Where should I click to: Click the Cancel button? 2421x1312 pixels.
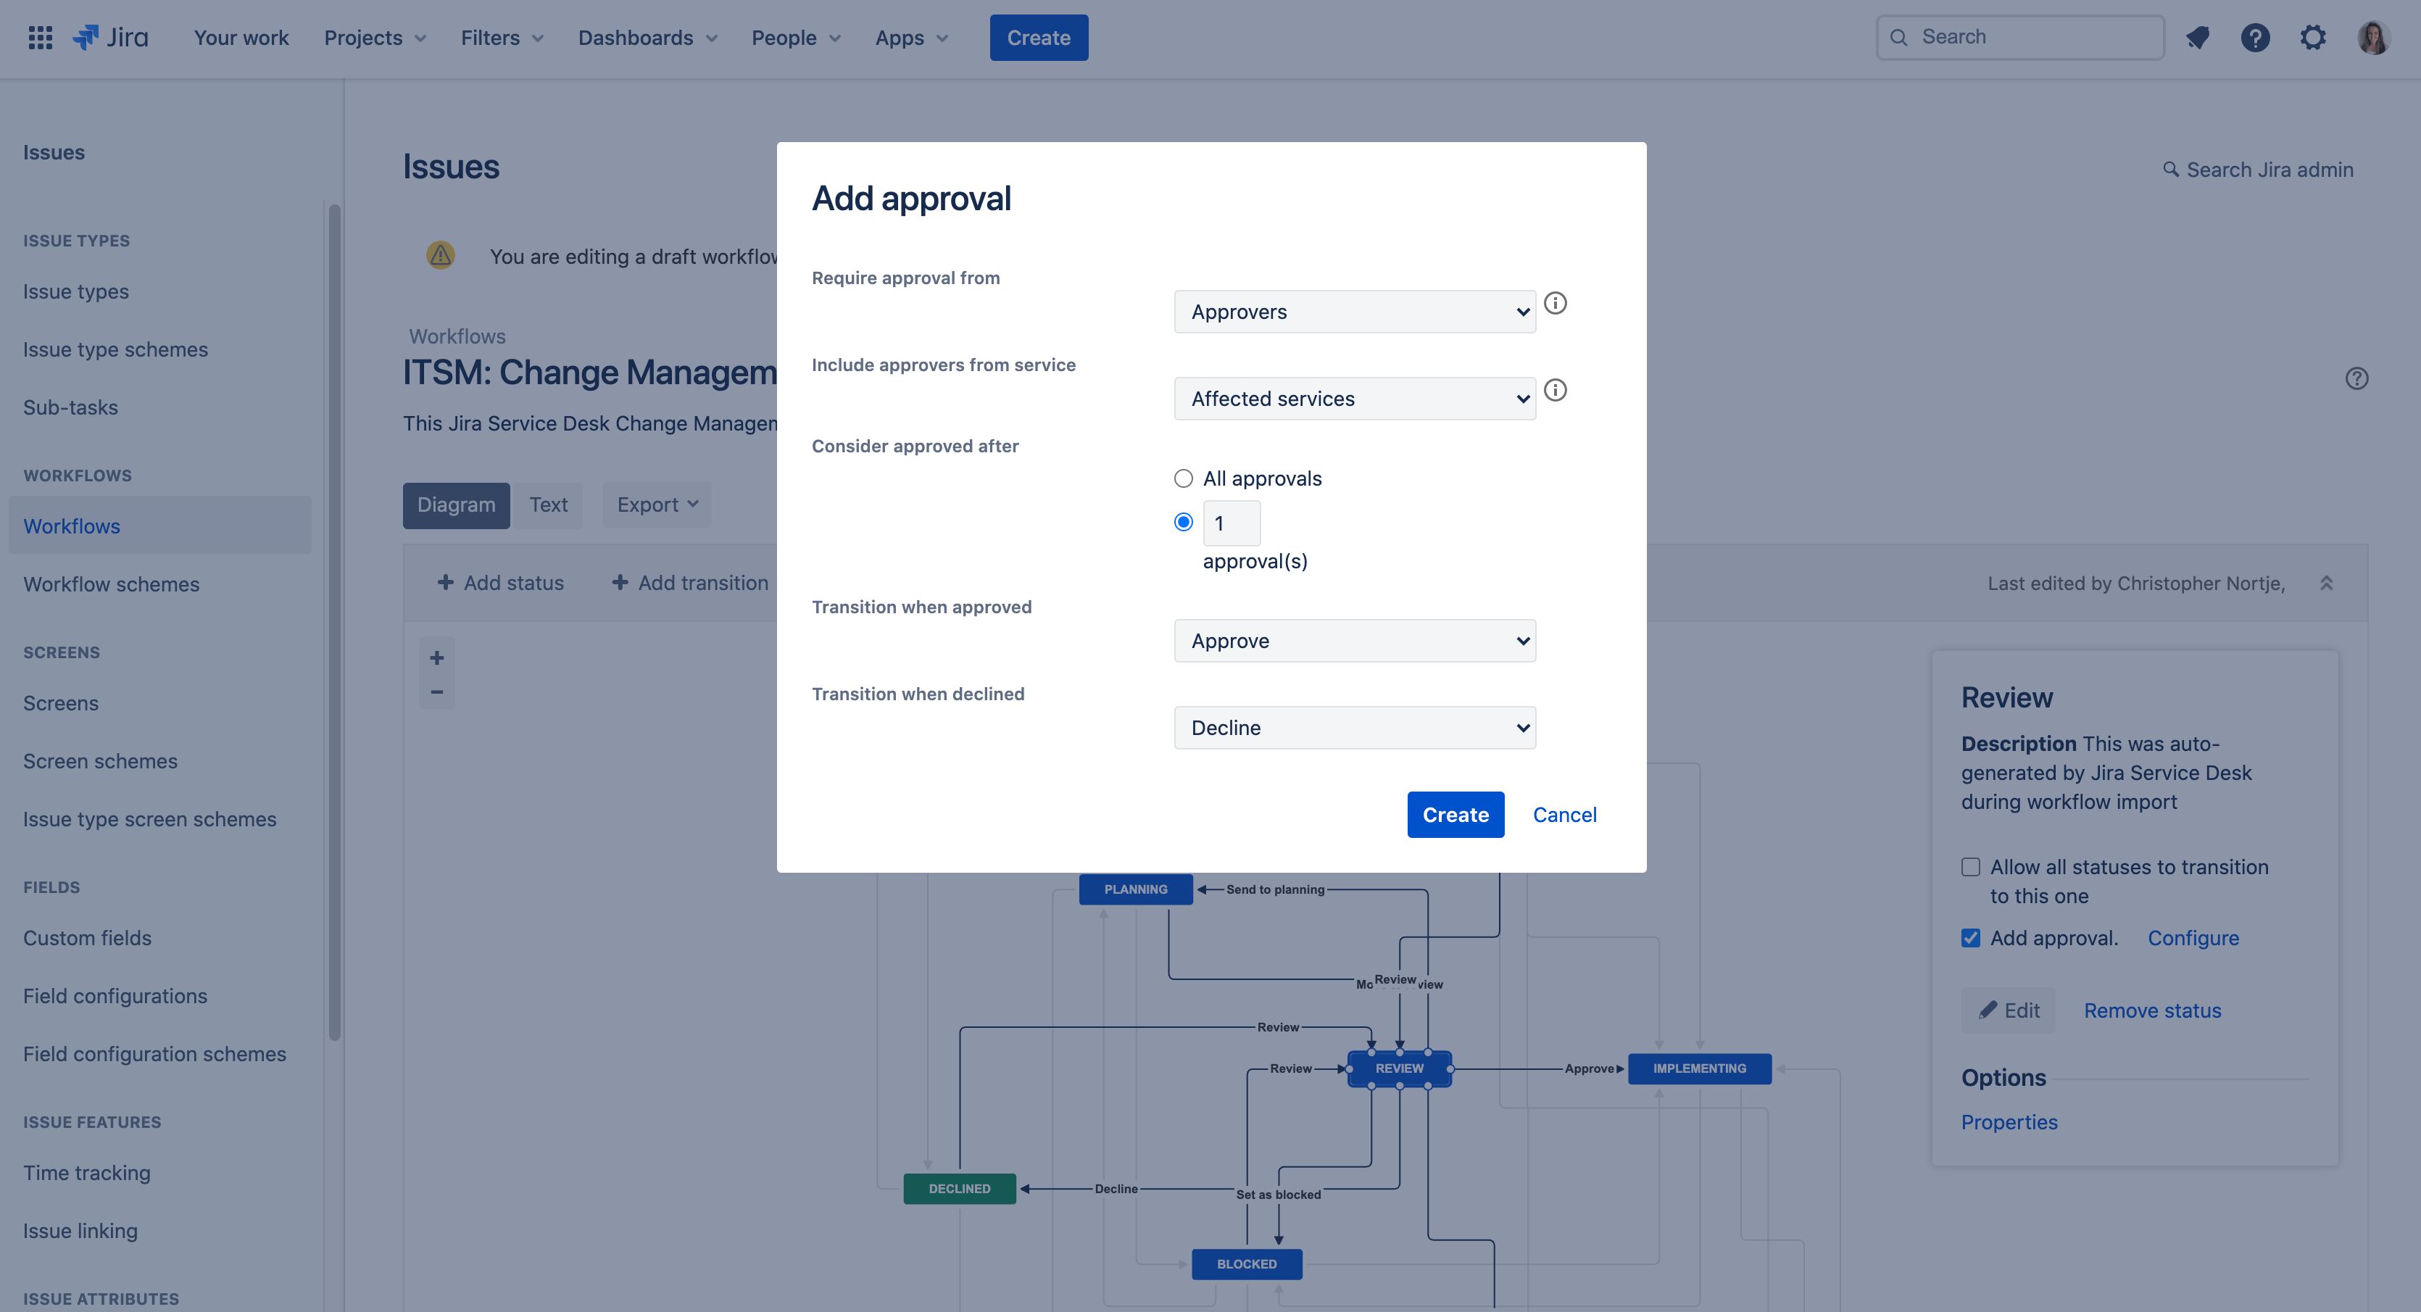[x=1565, y=814]
